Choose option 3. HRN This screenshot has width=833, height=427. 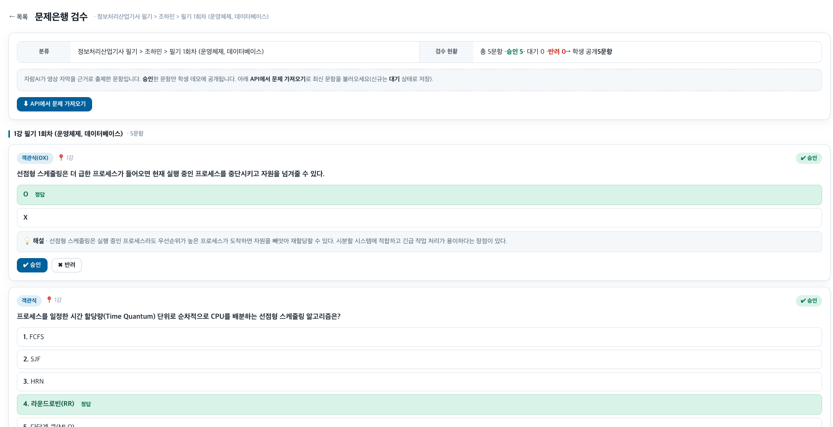point(419,381)
